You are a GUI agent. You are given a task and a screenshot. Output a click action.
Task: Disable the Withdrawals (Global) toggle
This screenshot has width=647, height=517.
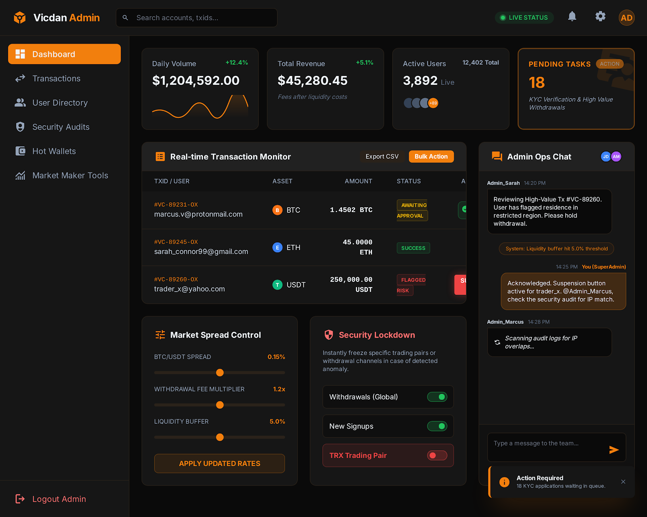(x=437, y=397)
